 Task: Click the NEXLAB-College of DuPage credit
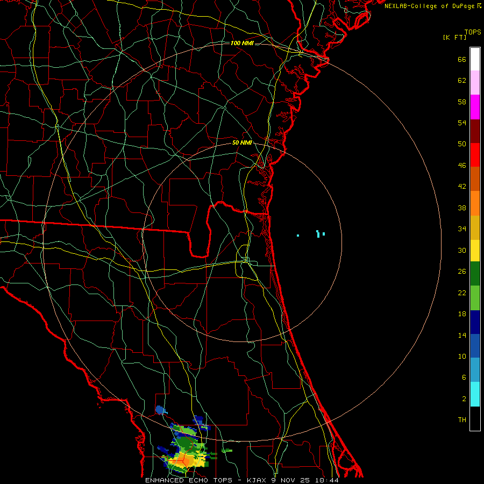tap(433, 6)
